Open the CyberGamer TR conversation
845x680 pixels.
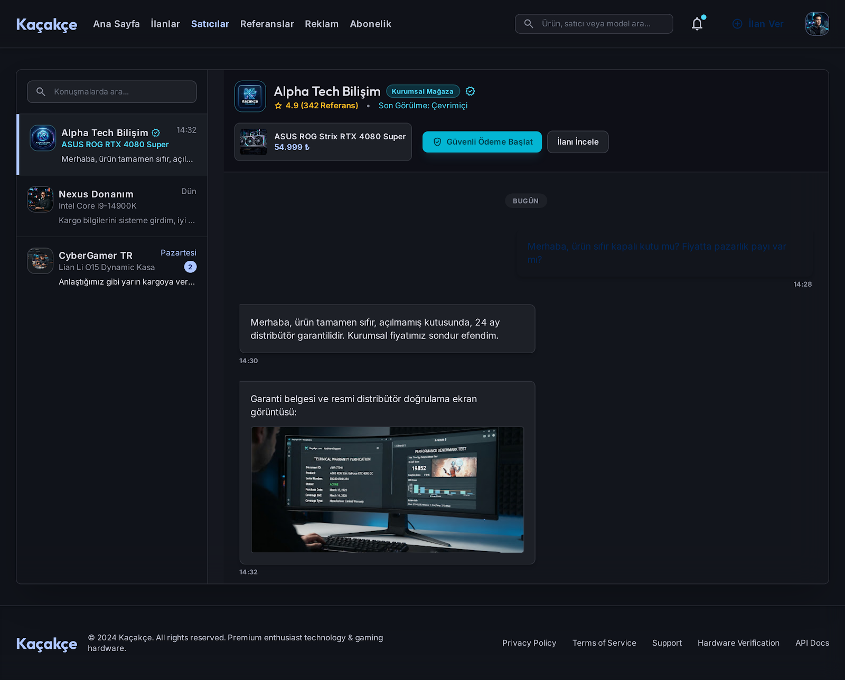[112, 268]
